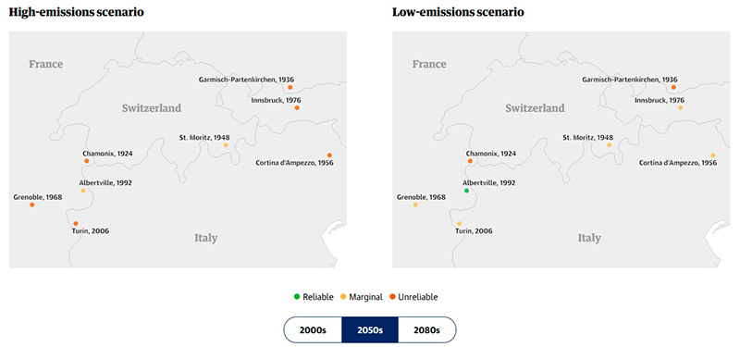This screenshot has height=347, width=740.
Task: Click Grenoble marker in high-emissions map
Action: [31, 204]
